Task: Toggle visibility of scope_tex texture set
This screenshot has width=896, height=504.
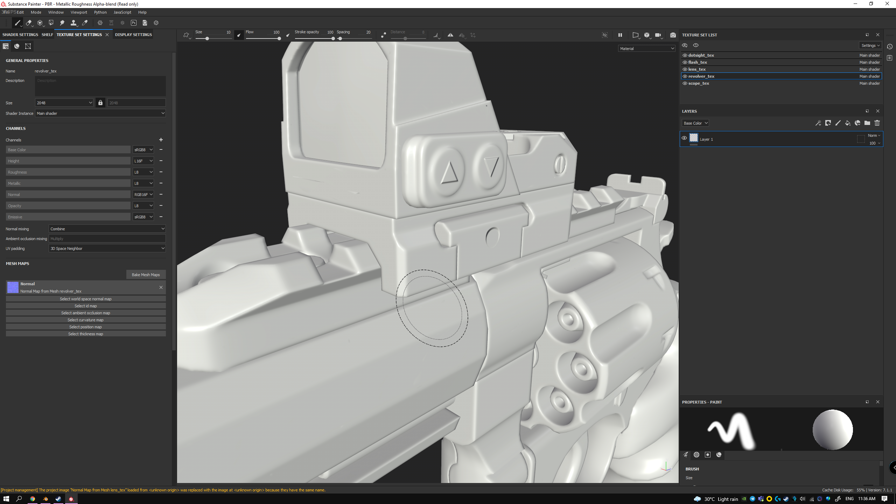Action: click(685, 83)
